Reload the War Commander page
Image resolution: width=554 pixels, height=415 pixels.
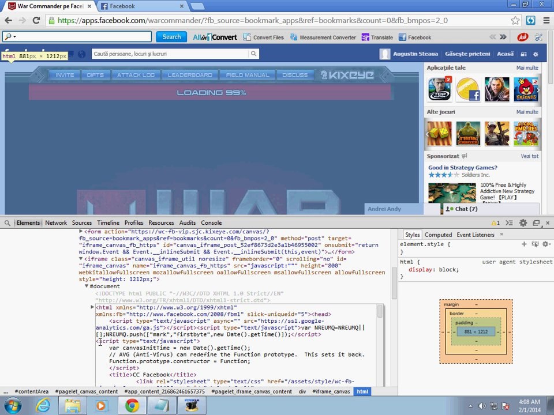tap(36, 20)
